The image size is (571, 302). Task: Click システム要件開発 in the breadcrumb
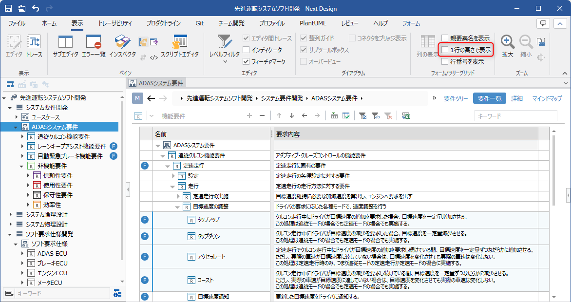click(282, 98)
